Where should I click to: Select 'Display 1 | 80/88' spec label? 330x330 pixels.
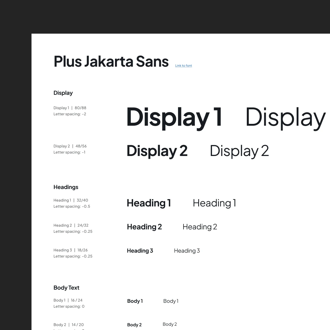[x=70, y=108]
